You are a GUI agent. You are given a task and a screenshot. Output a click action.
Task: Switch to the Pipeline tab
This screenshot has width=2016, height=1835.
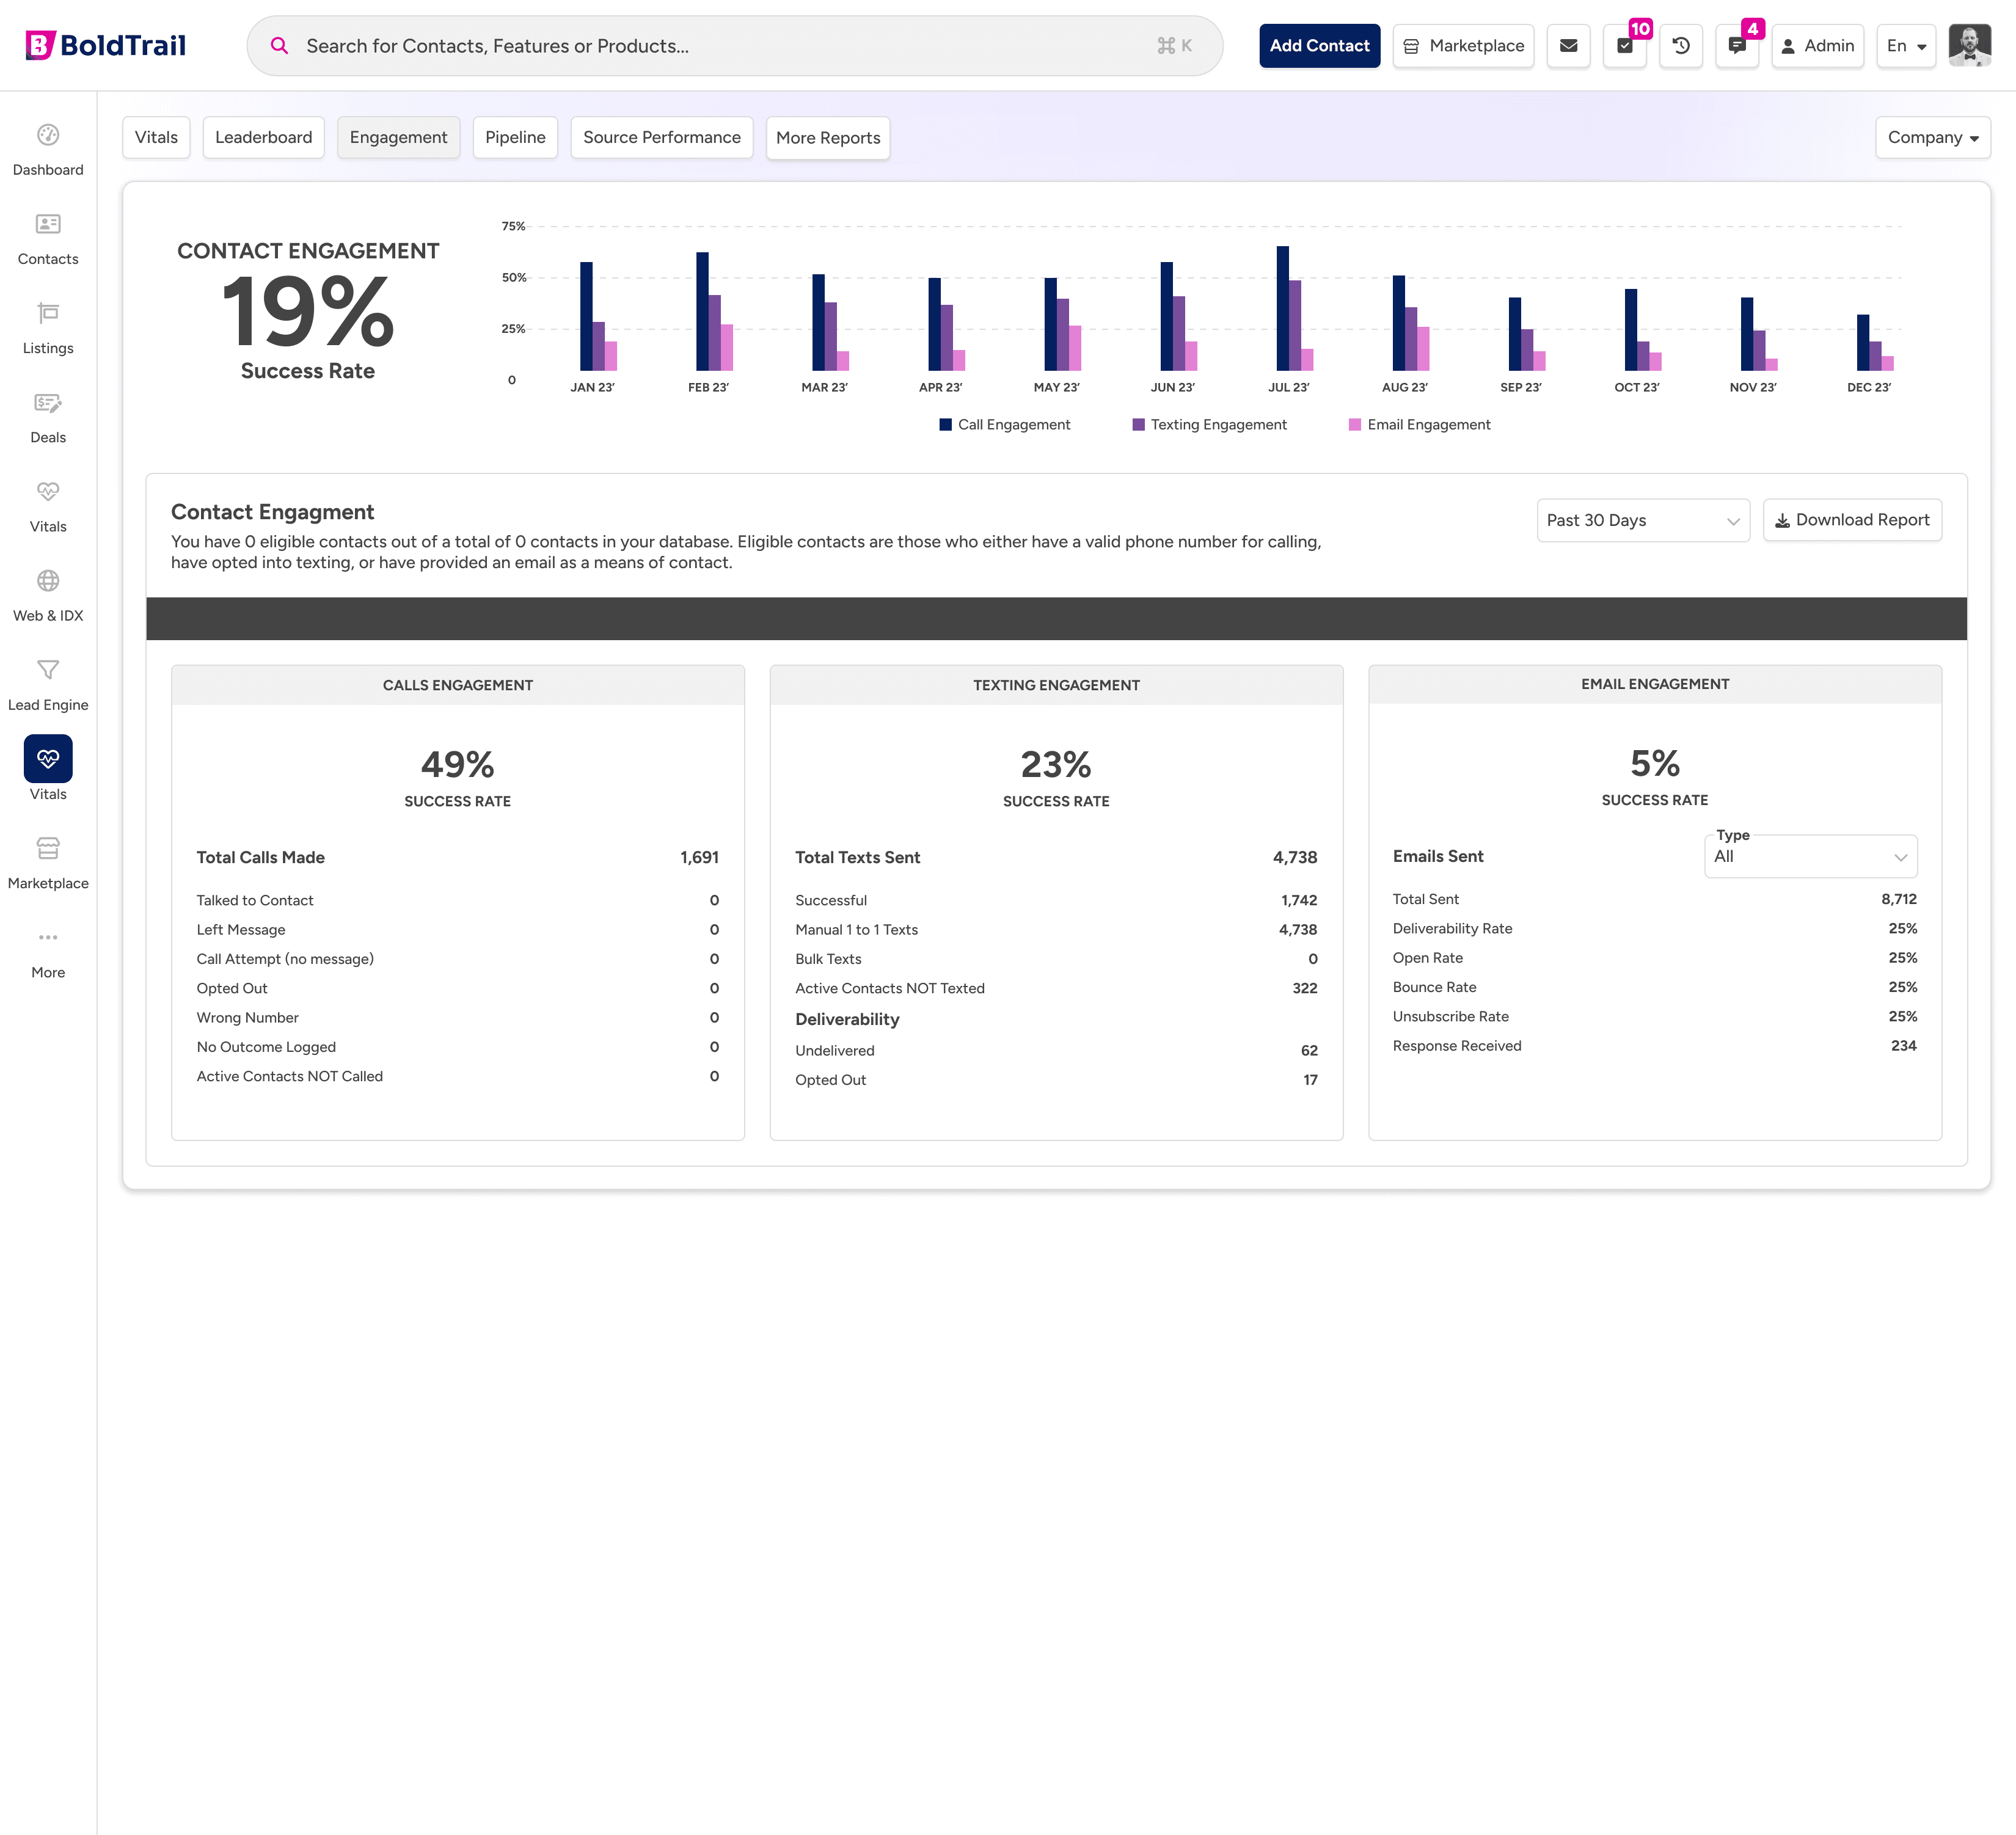[x=515, y=137]
